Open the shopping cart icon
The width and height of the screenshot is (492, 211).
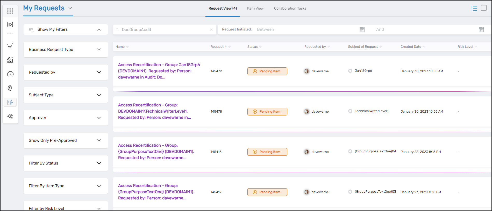point(10,46)
